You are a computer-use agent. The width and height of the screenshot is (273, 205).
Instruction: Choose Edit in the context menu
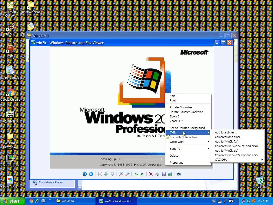point(188,96)
